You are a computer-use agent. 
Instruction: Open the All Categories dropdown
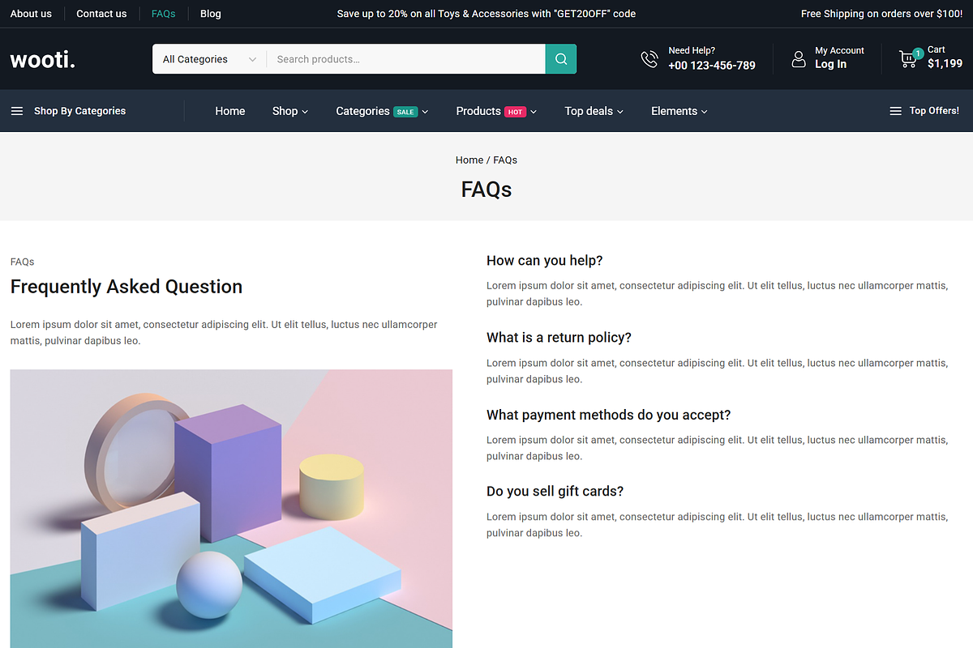pos(209,59)
